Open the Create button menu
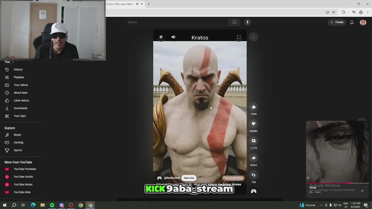This screenshot has height=209, width=372. point(337,22)
